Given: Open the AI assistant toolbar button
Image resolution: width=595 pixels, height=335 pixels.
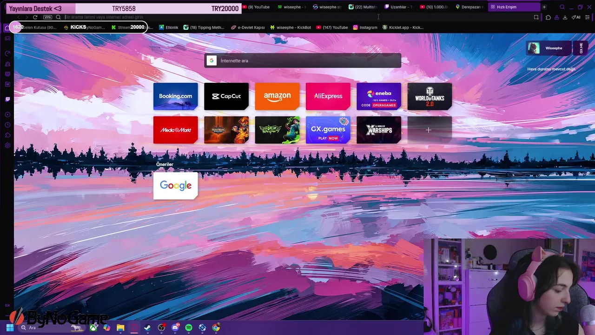Looking at the screenshot, I should coord(576,17).
